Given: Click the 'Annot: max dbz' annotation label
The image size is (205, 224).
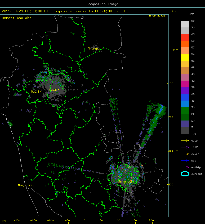Looking at the screenshot, I should [x=17, y=18].
